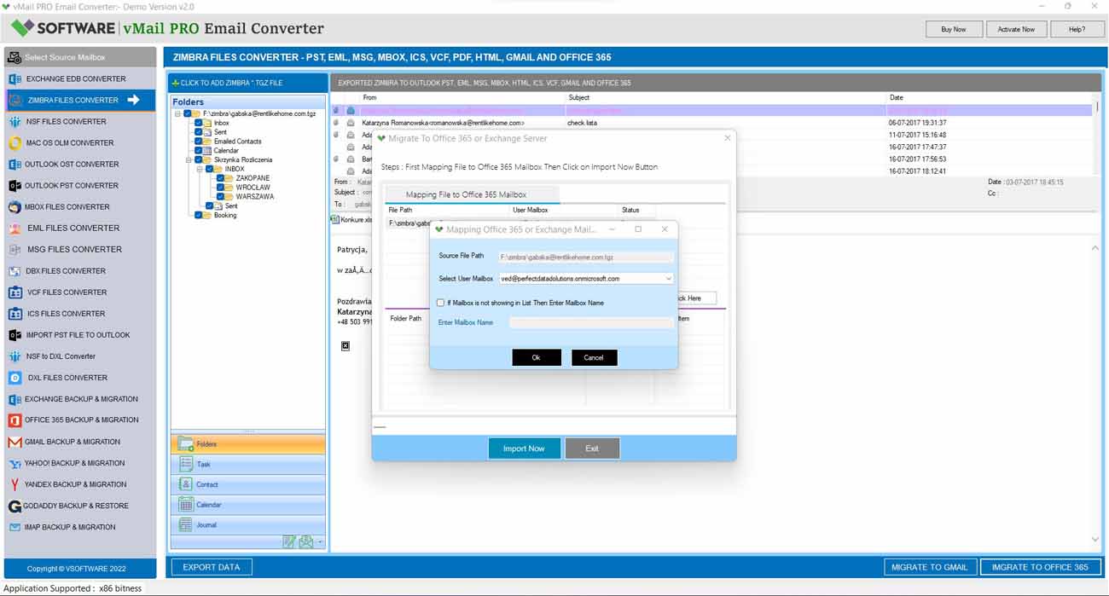
Task: Click the EML Files Converter icon
Action: [x=15, y=228]
